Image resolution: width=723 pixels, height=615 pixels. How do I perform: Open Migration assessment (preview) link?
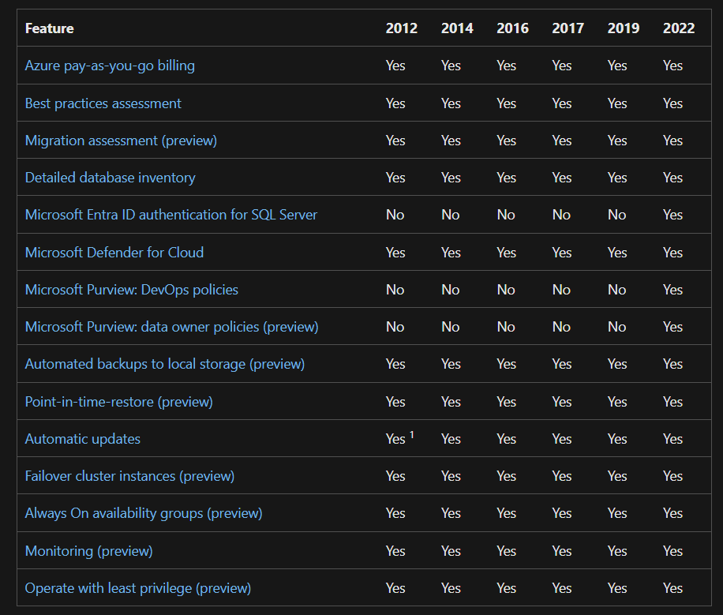[x=121, y=141]
